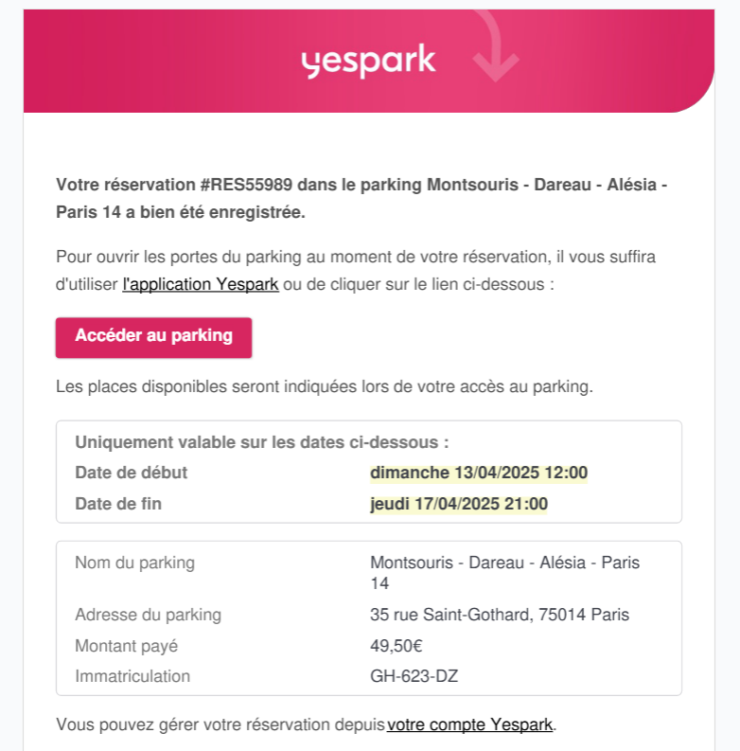Click the Adresse du parking label

point(149,615)
